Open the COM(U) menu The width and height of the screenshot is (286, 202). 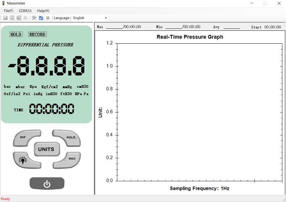click(25, 11)
